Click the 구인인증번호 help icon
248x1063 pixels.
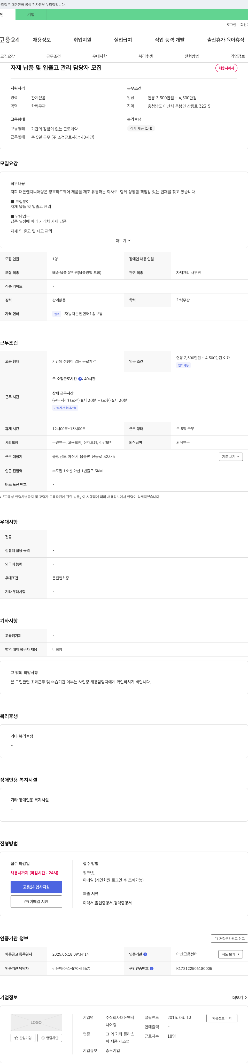152,969
